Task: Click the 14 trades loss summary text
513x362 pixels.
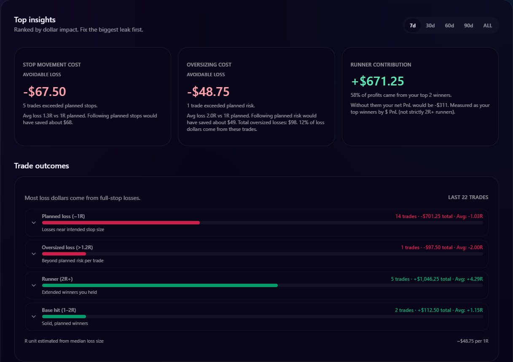Action: coord(440,216)
